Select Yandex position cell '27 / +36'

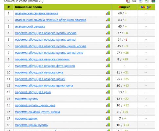125,53
